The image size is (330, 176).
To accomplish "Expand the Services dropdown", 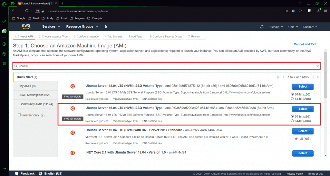I will pyautogui.click(x=51, y=26).
